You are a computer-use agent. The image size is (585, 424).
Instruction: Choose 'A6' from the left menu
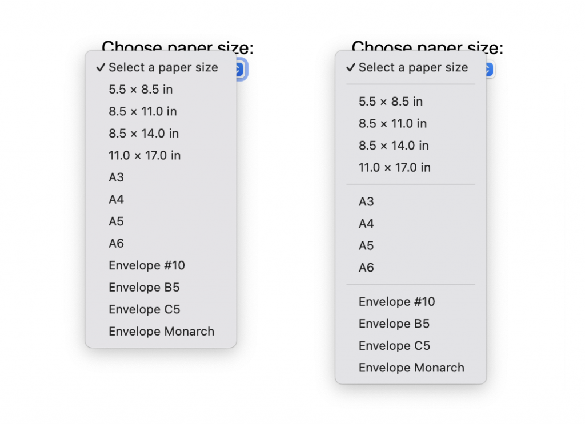pos(116,243)
